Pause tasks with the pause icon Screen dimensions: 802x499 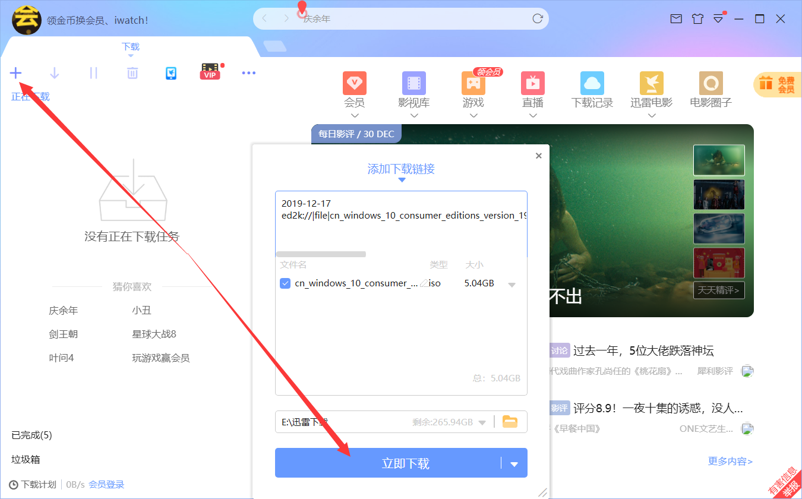click(93, 73)
